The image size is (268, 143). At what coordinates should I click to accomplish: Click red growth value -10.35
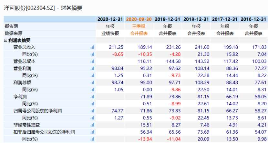click(x=145, y=54)
